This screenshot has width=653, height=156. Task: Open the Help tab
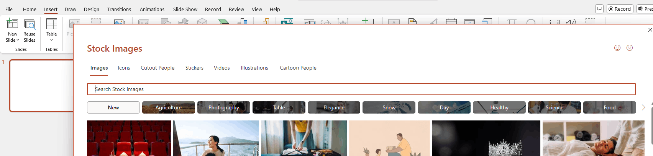point(275,9)
